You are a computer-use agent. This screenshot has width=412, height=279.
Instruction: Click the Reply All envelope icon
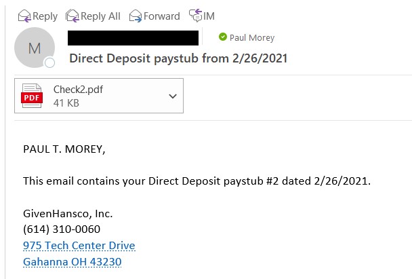coord(73,16)
